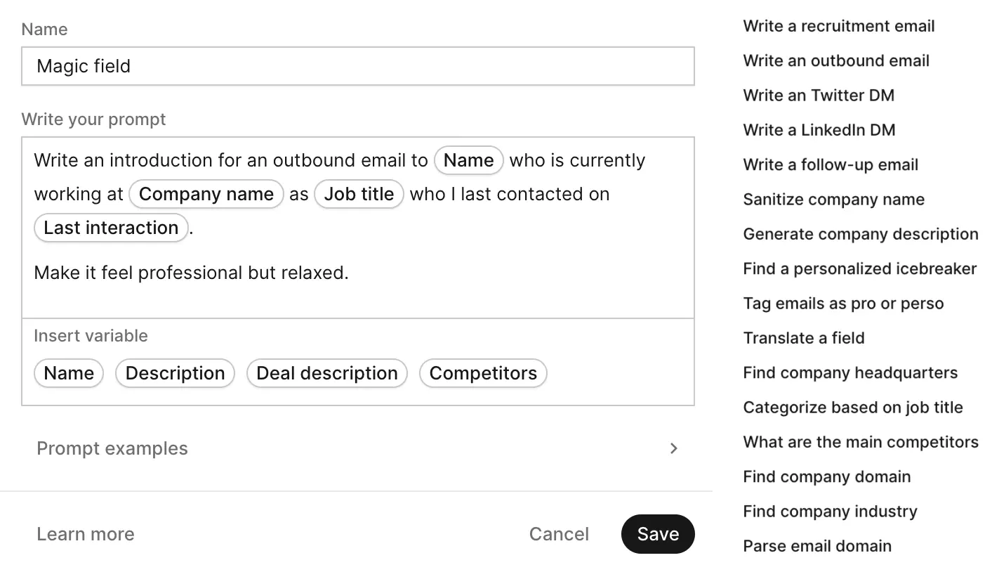Click the Save button
The image size is (999, 572).
point(658,534)
